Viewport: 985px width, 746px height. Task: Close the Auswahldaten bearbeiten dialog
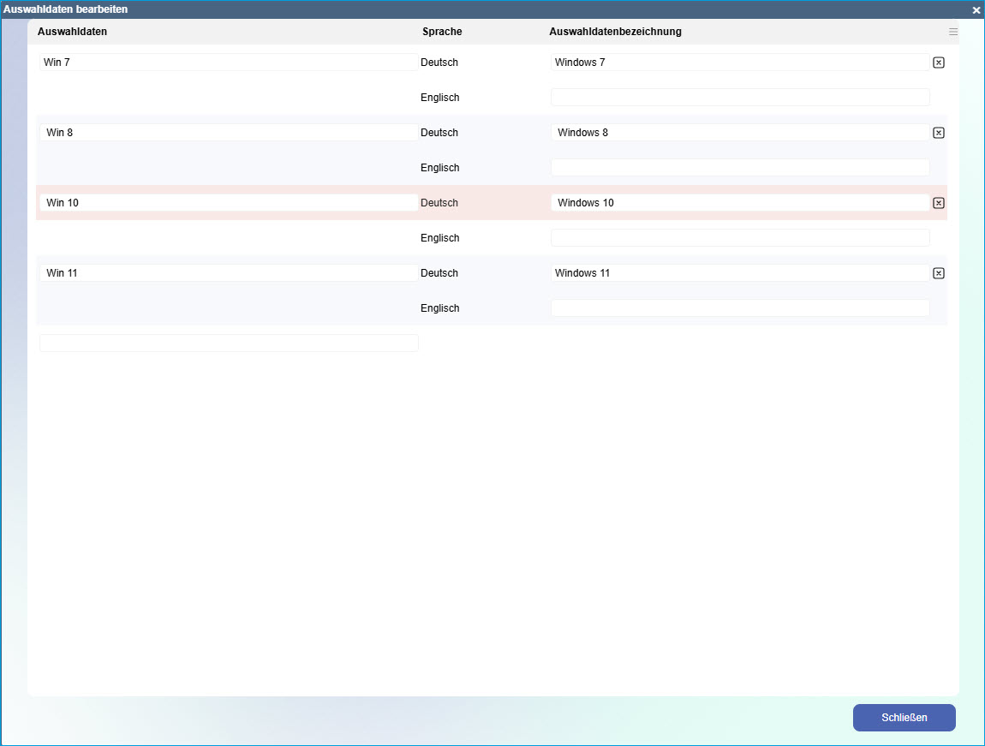(976, 10)
